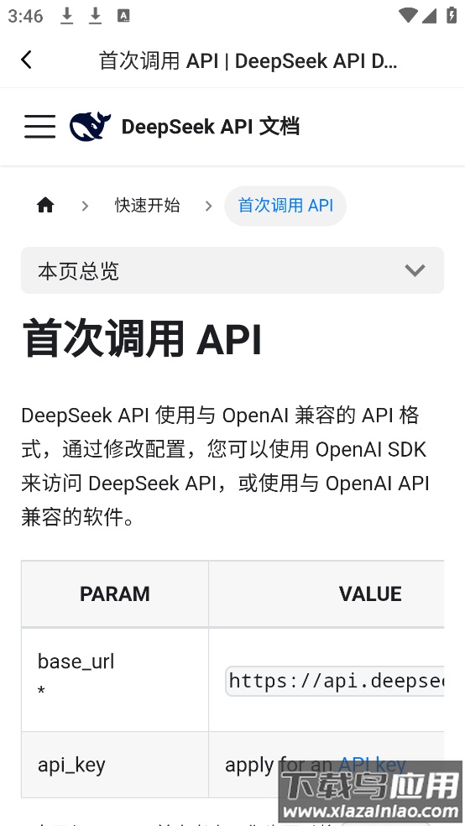Screen dimensions: 465x826
Task: Open the home breadcrumb icon
Action: [x=45, y=205]
